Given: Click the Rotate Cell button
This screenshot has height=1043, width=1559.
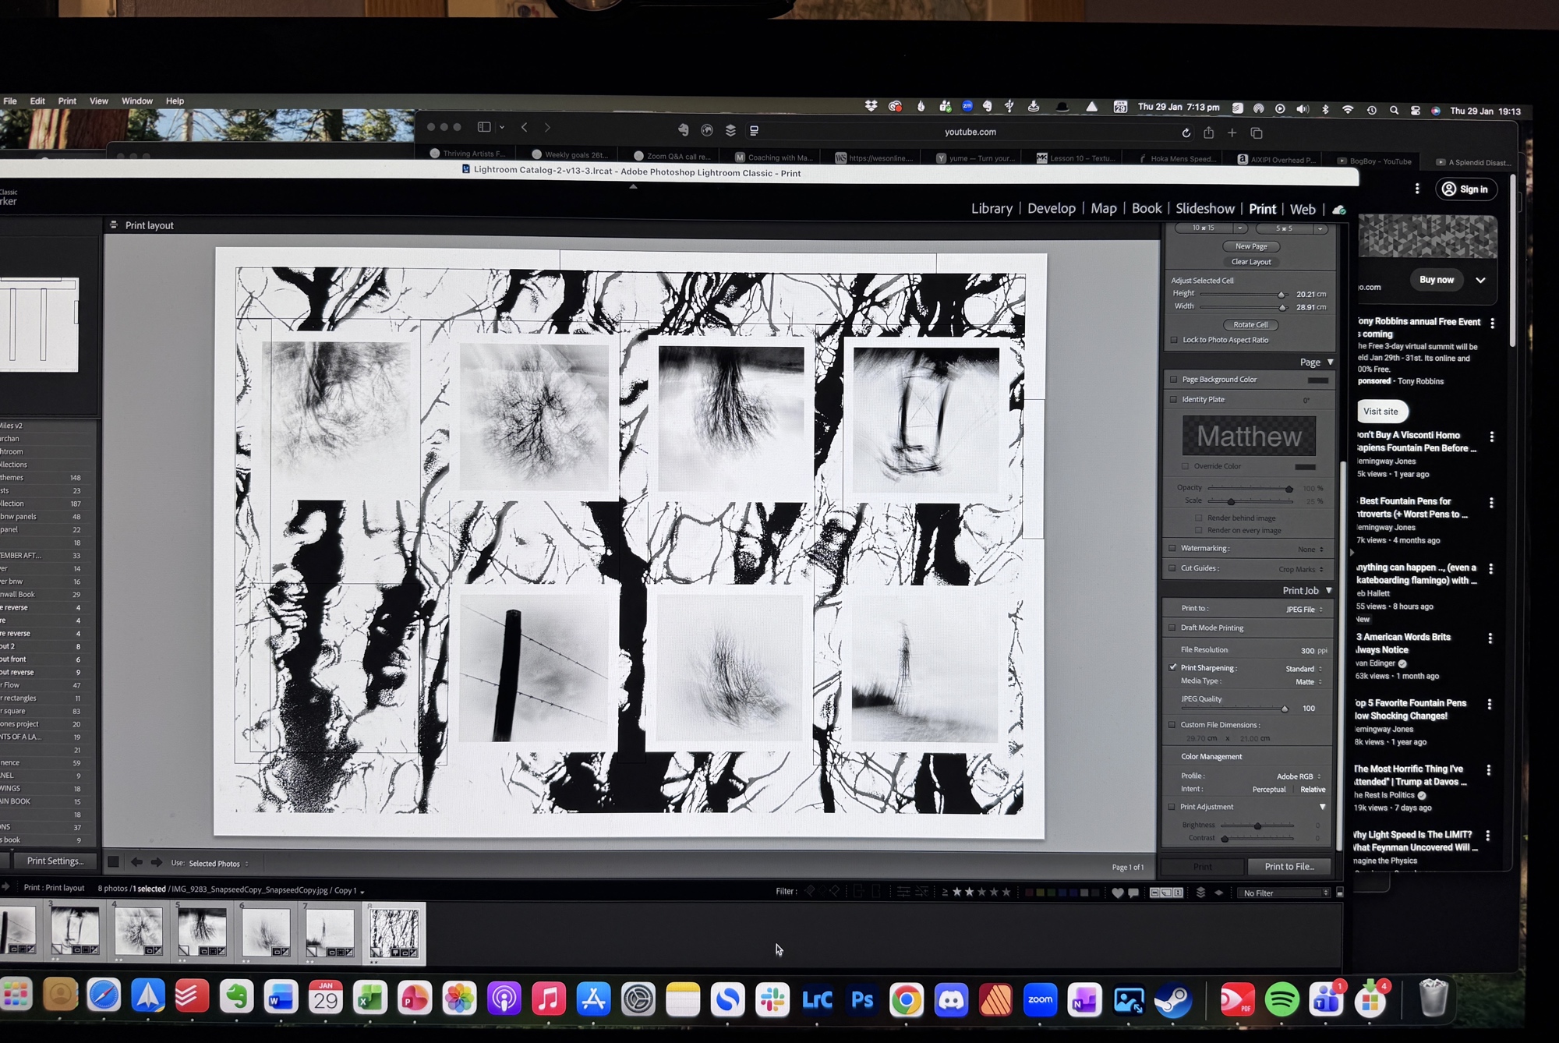Looking at the screenshot, I should click(1250, 325).
